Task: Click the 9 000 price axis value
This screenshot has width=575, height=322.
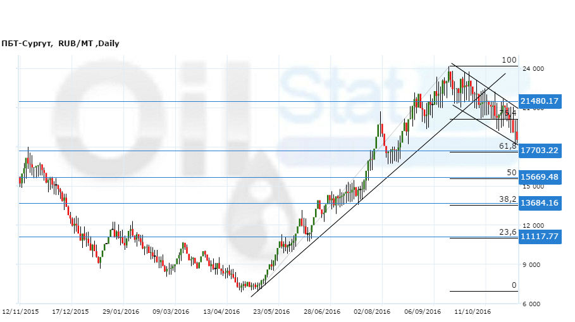Action: coord(531,266)
